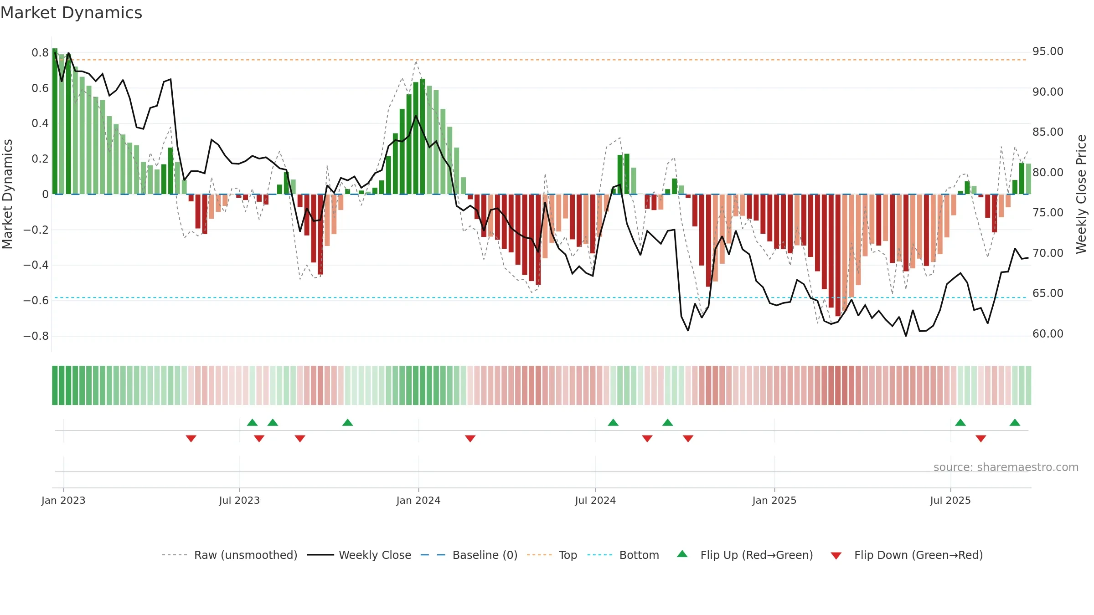Click the 95.00 right axis price label
This screenshot has width=1094, height=615.
(1048, 51)
